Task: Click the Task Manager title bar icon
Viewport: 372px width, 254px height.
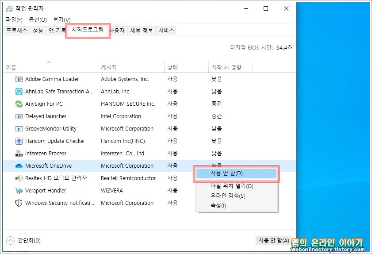Action: click(x=9, y=9)
